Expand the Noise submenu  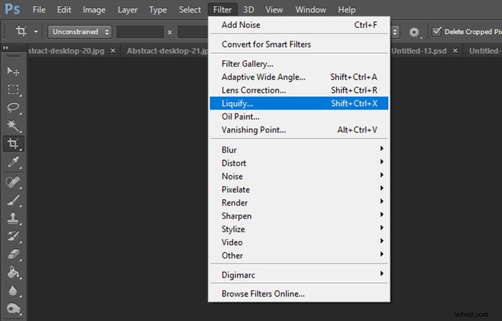pyautogui.click(x=299, y=176)
